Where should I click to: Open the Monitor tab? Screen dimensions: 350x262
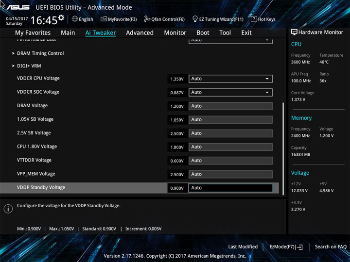(x=175, y=33)
